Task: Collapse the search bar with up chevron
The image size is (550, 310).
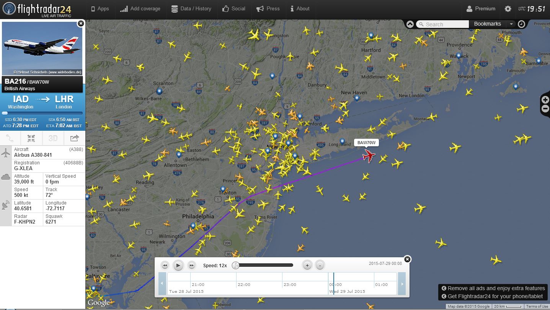Action: coord(410,24)
